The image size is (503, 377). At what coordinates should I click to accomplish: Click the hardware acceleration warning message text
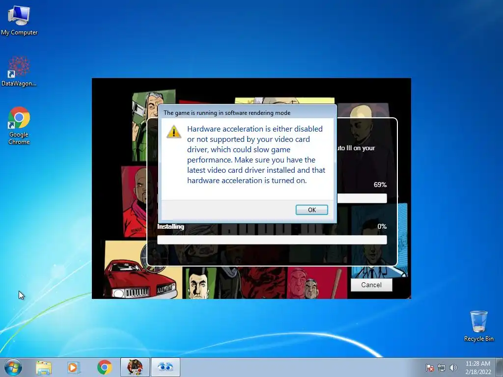pyautogui.click(x=256, y=155)
